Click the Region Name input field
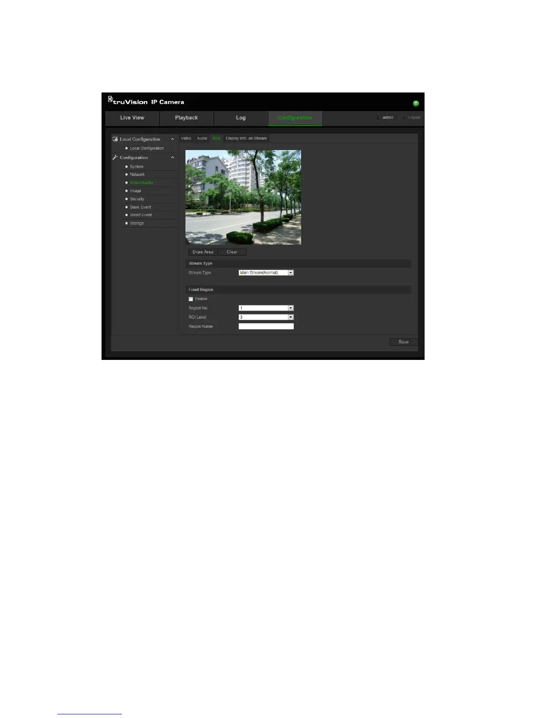 (x=266, y=326)
